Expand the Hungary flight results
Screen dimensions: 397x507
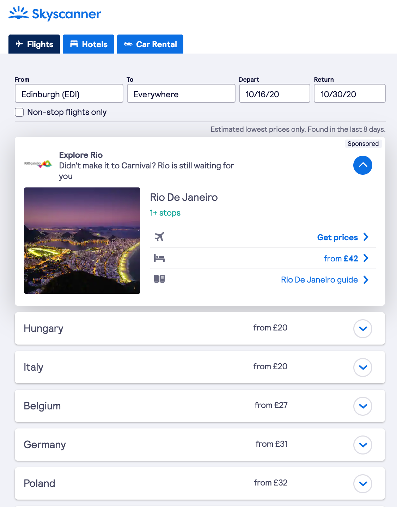[362, 328]
